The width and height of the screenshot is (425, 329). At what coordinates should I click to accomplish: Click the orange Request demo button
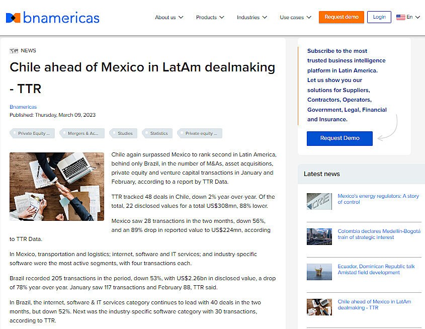(342, 17)
